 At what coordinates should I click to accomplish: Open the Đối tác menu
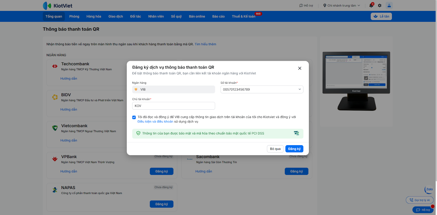(135, 16)
